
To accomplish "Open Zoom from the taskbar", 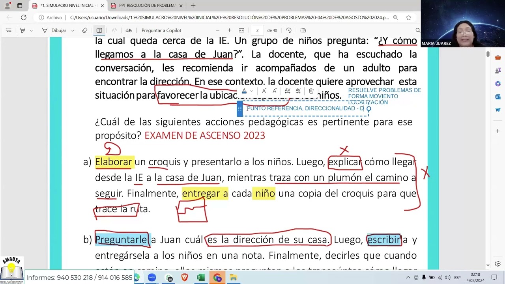I will tap(152, 278).
